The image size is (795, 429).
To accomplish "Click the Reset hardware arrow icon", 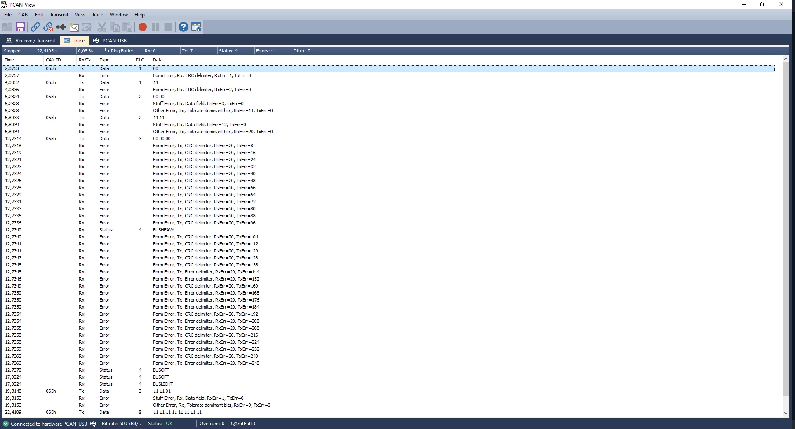I will click(x=61, y=27).
